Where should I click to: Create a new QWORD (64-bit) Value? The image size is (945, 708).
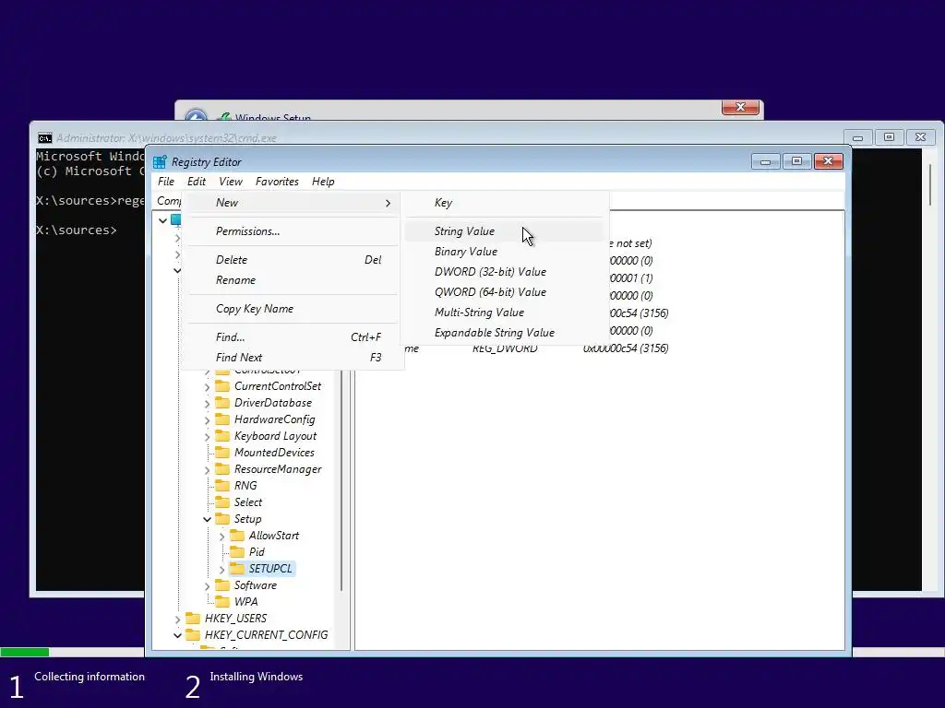505,292
